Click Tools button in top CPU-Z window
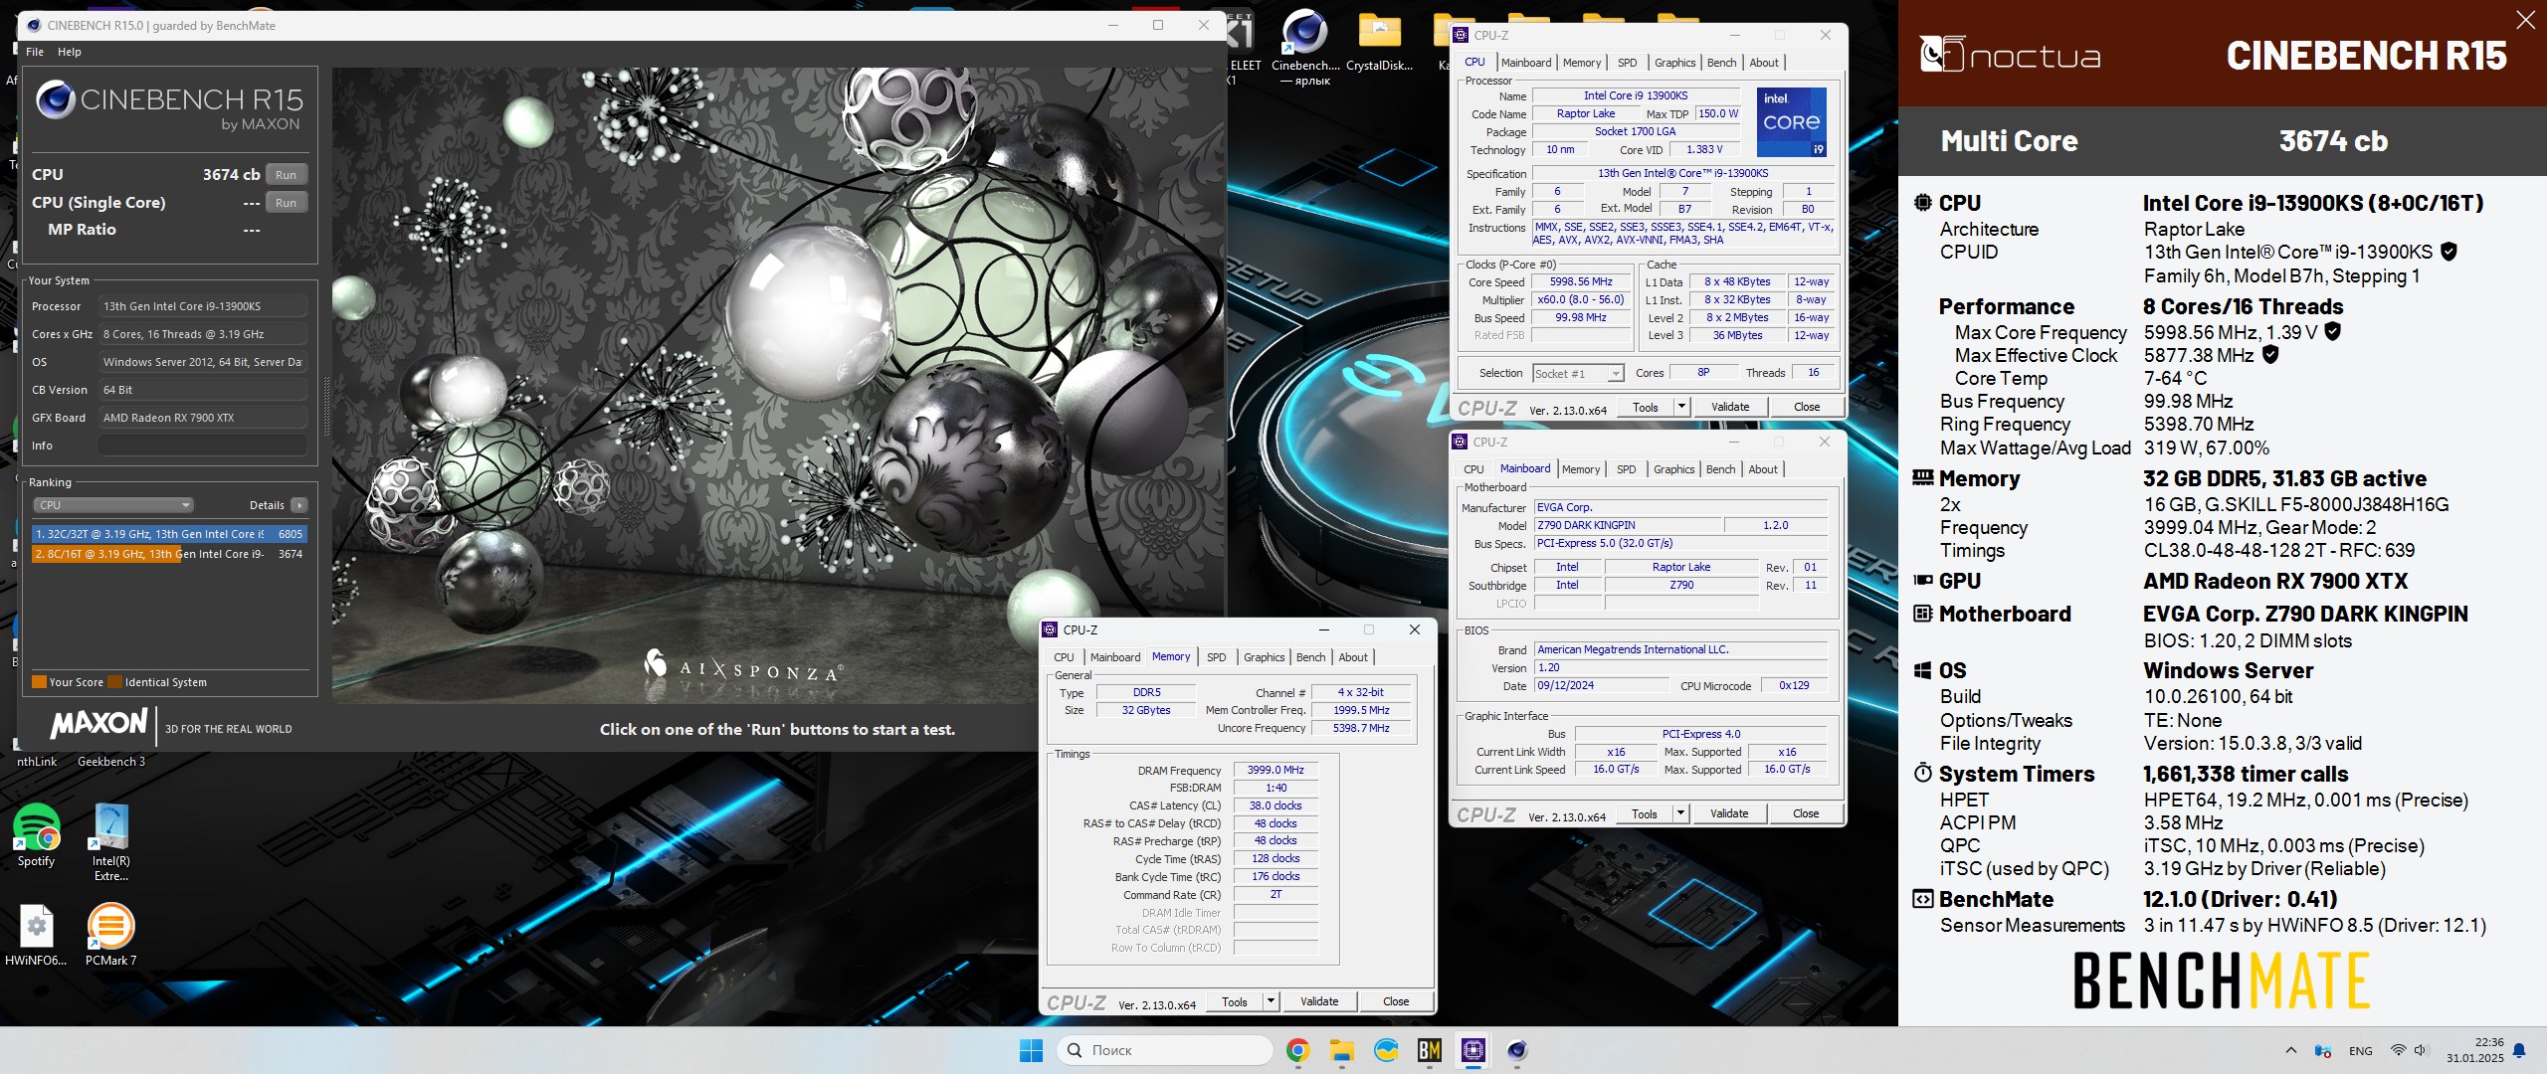Viewport: 2547px width, 1074px height. click(x=1646, y=407)
